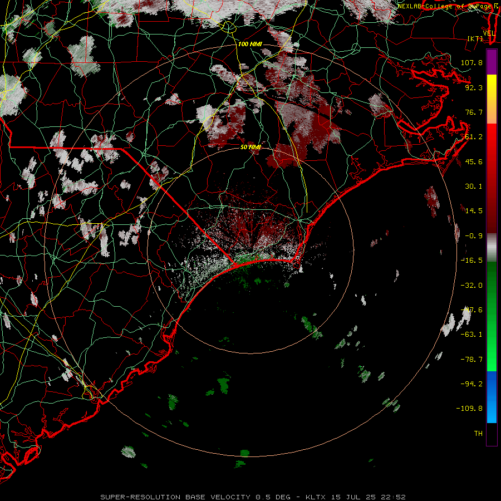
Task: Click the -32.0 velocity scale value
Action: 471,286
